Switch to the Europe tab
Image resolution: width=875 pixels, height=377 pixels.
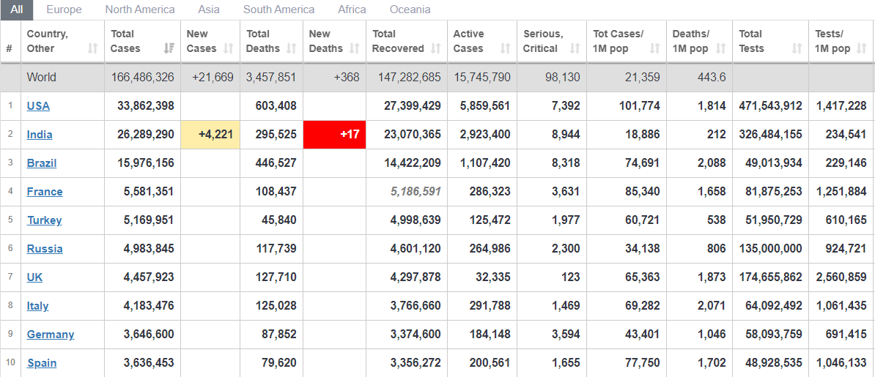point(64,10)
